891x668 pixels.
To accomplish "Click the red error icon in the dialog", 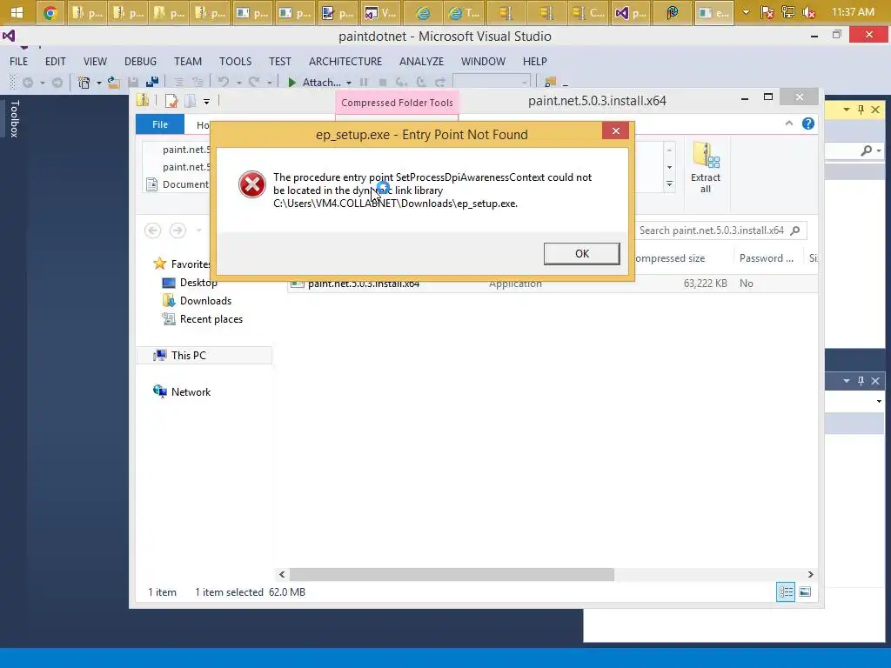I will click(x=251, y=184).
